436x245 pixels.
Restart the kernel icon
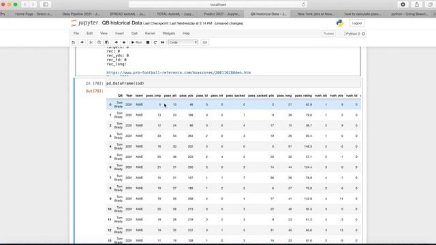[155, 42]
